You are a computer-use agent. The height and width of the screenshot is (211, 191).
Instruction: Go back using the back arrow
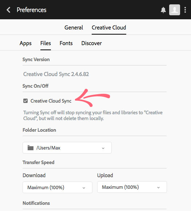click(x=8, y=10)
